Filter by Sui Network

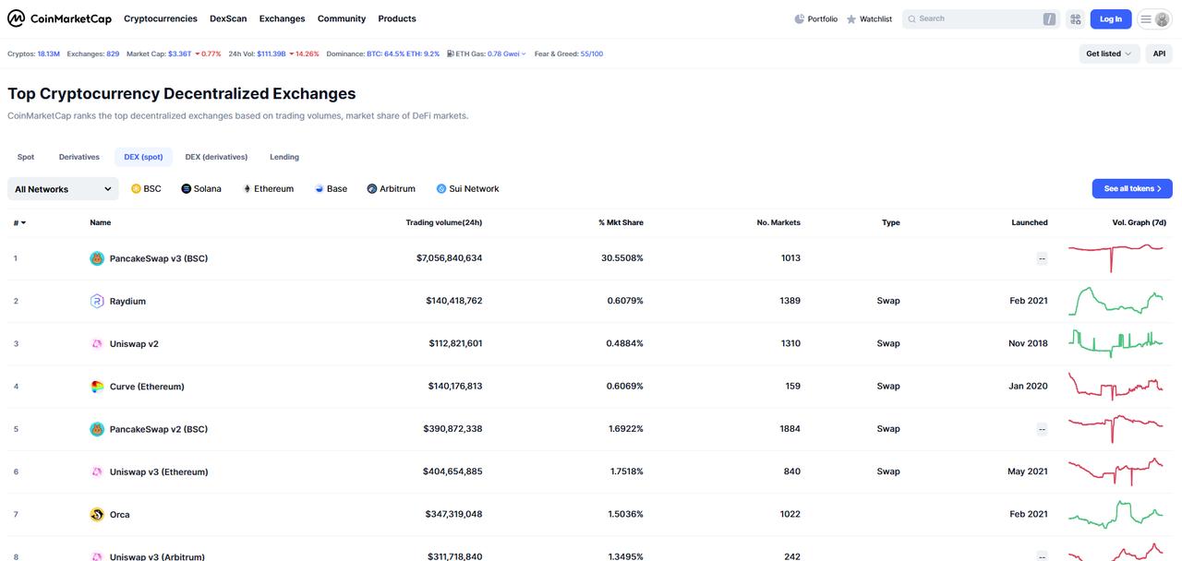pos(467,188)
